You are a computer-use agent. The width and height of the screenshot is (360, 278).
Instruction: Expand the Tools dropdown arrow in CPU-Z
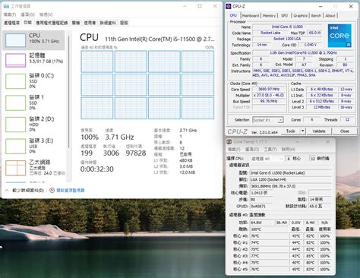tap(302, 131)
